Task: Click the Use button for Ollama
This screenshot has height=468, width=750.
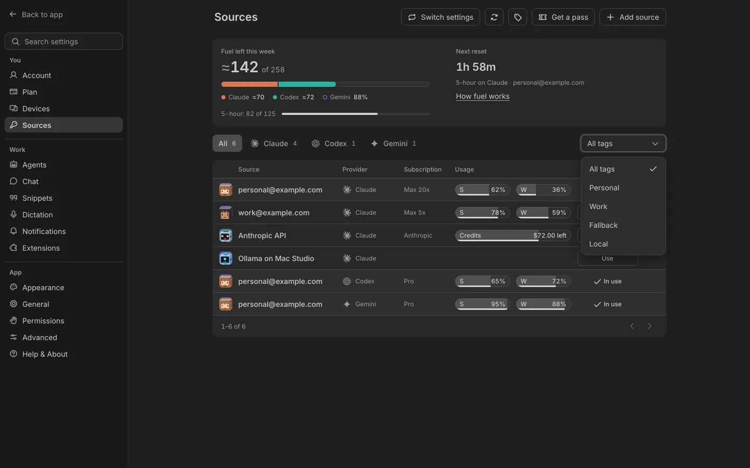Action: click(608, 258)
